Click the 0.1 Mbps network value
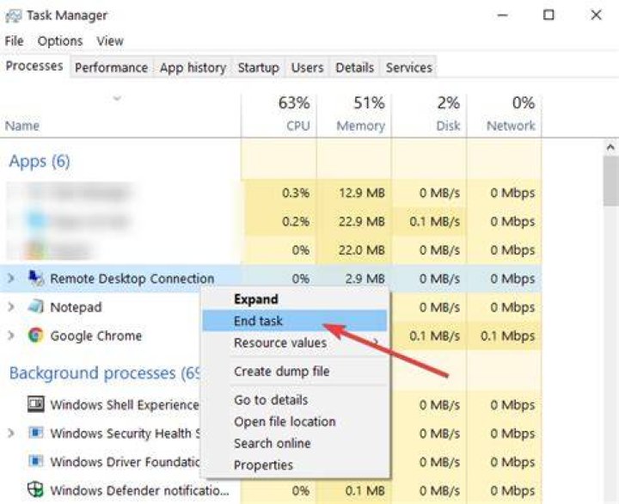The width and height of the screenshot is (619, 504). coord(508,335)
